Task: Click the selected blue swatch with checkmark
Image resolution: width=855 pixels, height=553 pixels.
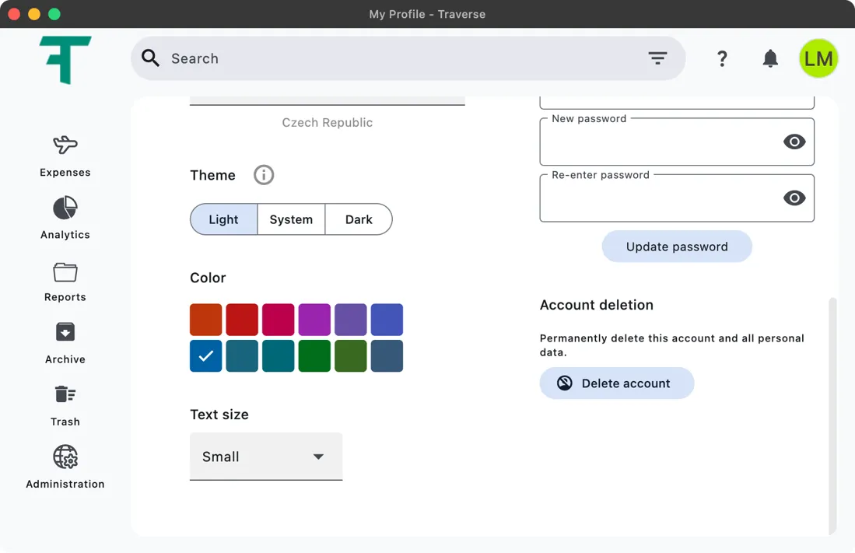Action: (205, 356)
